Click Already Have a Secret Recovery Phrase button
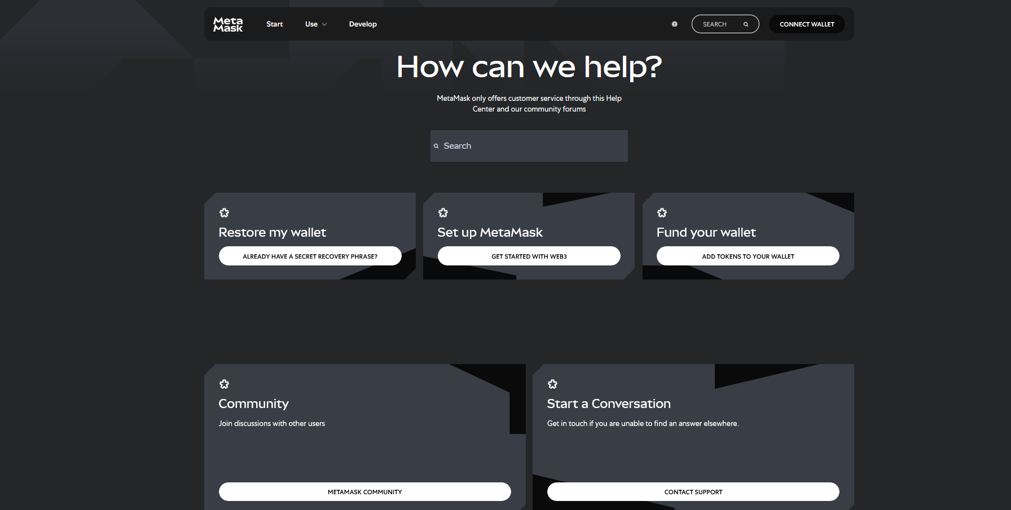Screen dimensions: 1011x510 coord(310,256)
